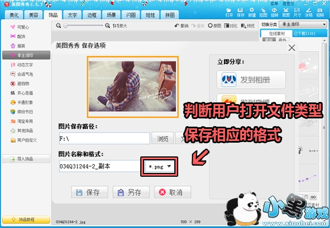This screenshot has height=228, width=330.
Task: Click the 保存 (Save) icon in top toolbar
Action: [x=240, y=13]
